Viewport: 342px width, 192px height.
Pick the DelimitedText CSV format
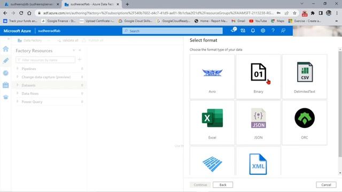[305, 77]
